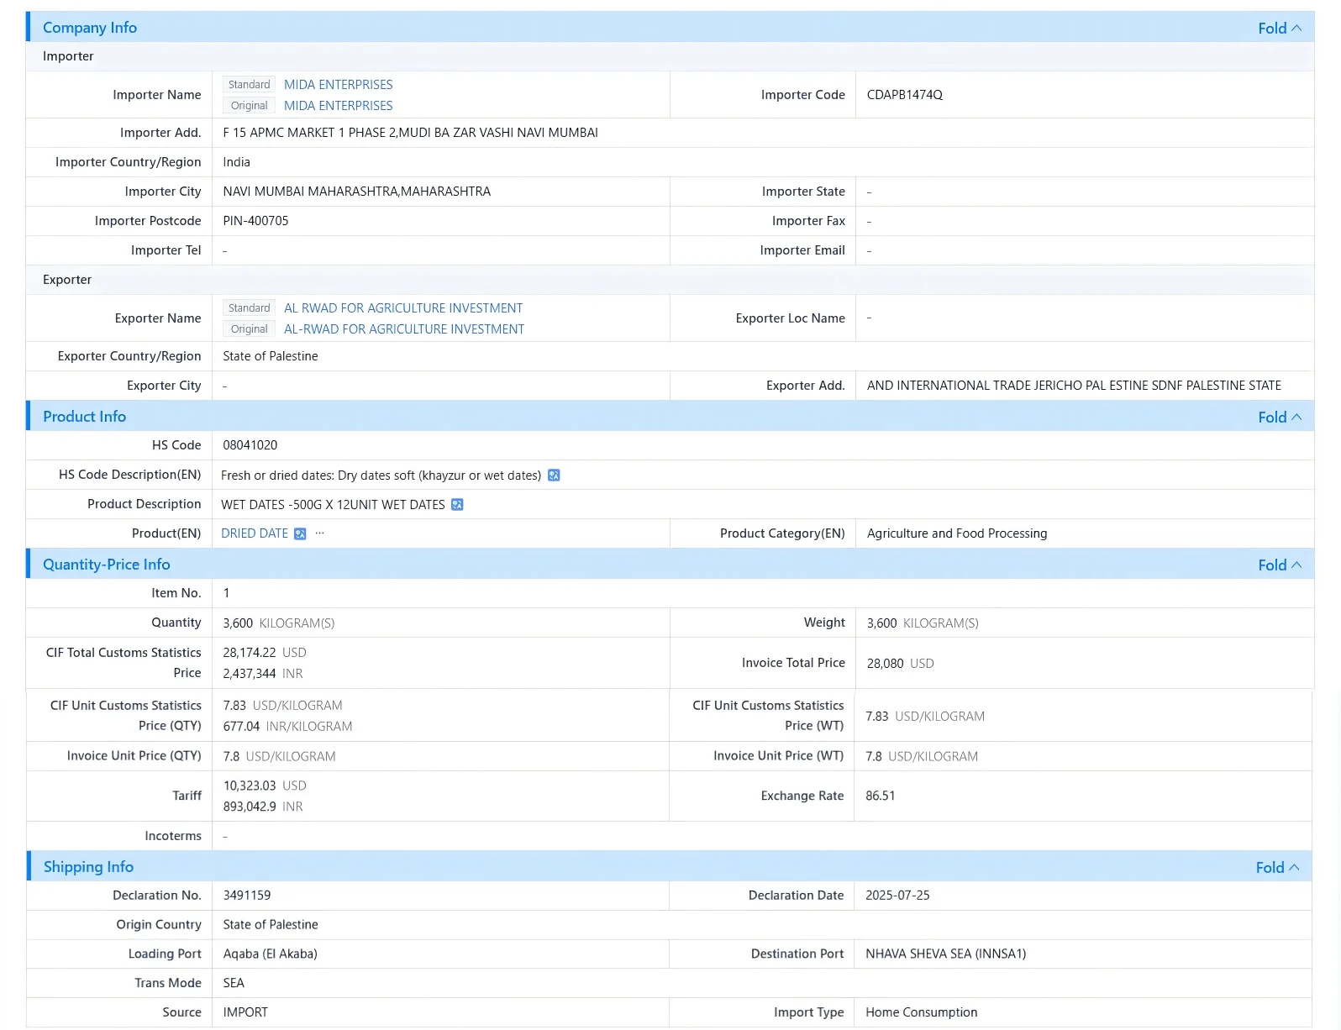Click translate icon beside HS Code Description
1341x1030 pixels.
[554, 476]
